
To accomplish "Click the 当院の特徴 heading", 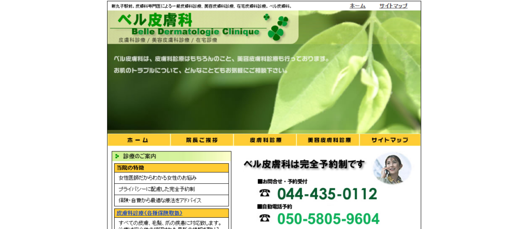I will click(171, 168).
